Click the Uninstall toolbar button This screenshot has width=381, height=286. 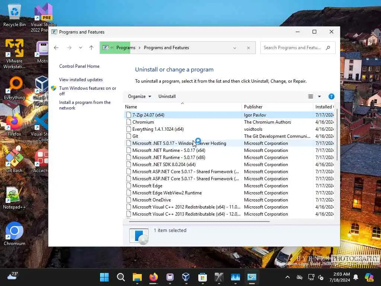(x=167, y=96)
